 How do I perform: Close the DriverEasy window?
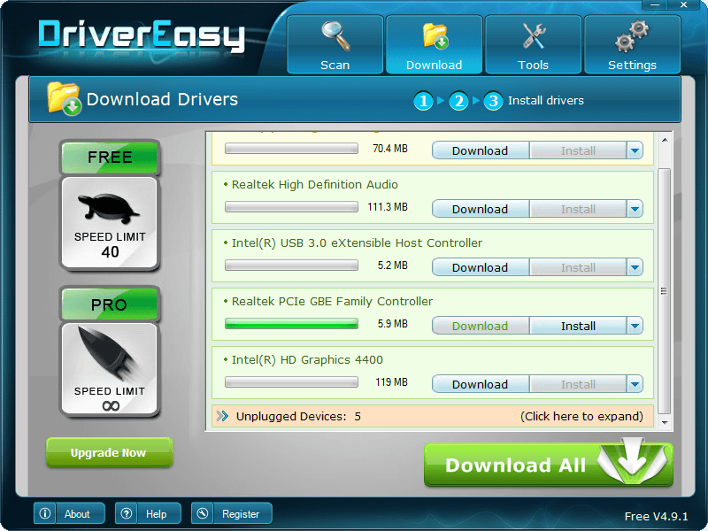pyautogui.click(x=684, y=5)
